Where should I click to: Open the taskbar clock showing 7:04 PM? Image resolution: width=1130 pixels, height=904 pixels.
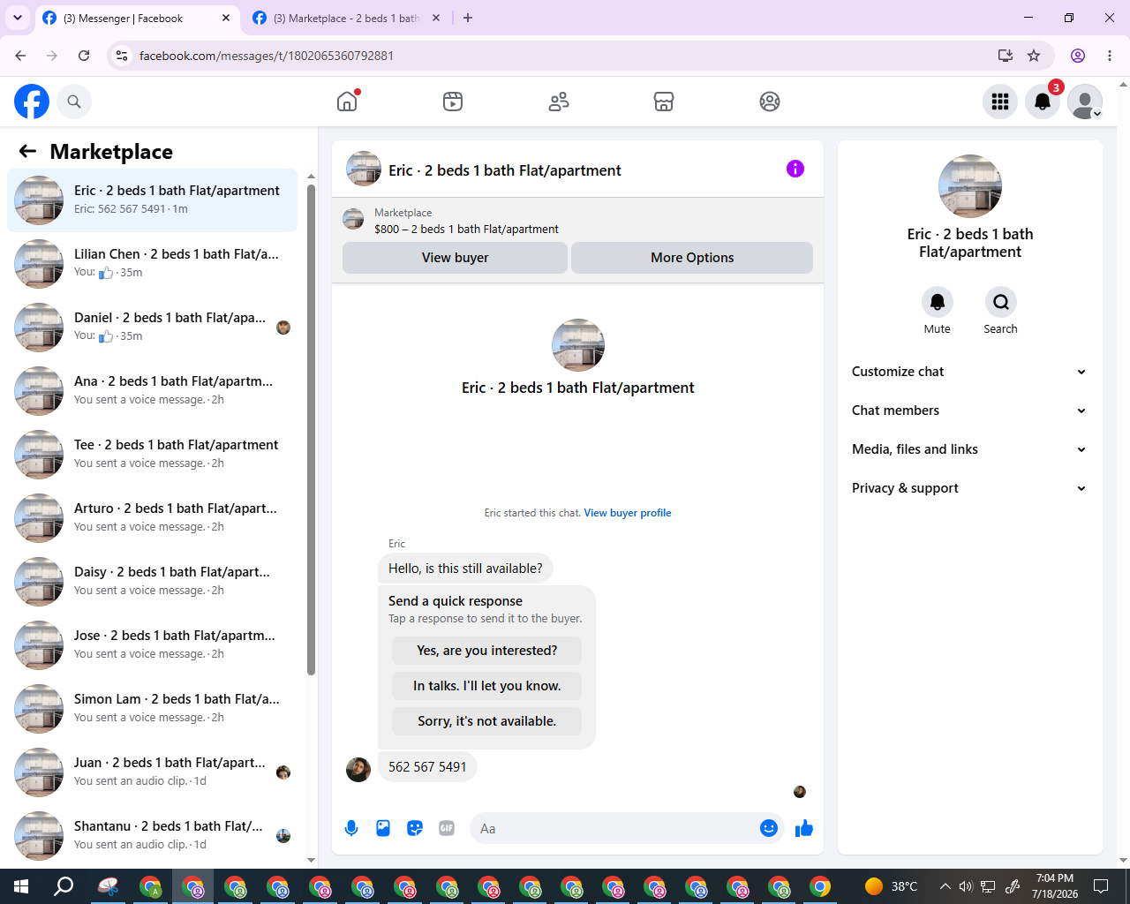pyautogui.click(x=1055, y=886)
